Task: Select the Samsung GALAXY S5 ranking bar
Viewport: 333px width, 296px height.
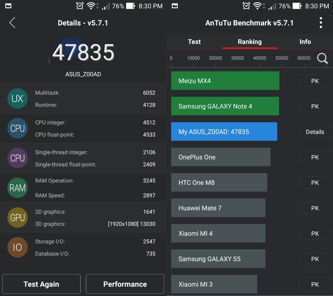Action: (218, 259)
